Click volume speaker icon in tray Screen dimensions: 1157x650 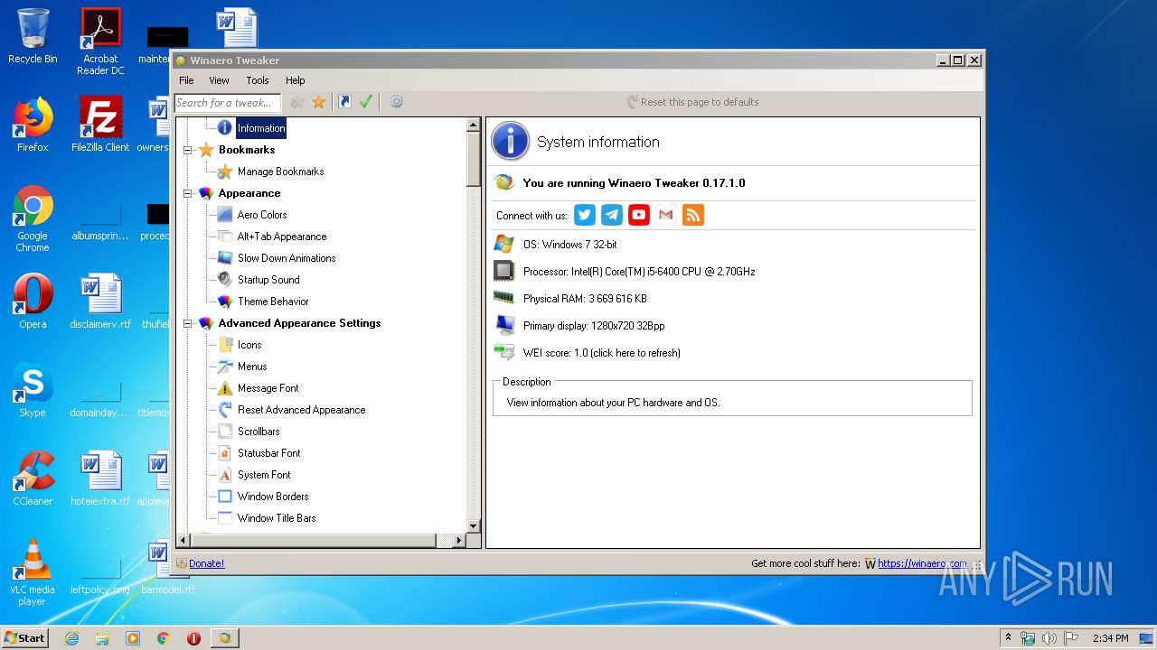[1049, 638]
